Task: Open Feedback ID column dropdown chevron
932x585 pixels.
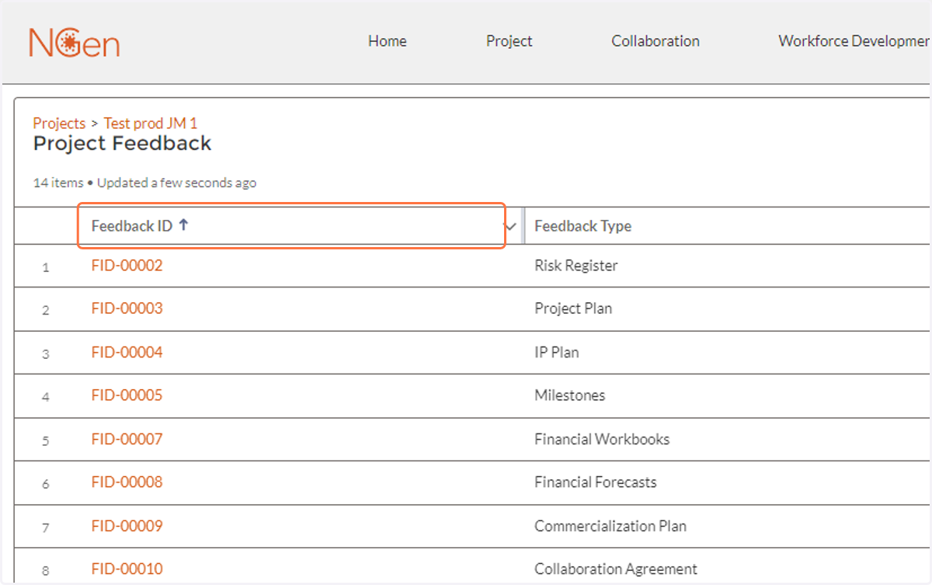Action: point(510,227)
